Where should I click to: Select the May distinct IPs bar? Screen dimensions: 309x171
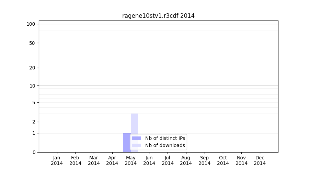[127, 143]
